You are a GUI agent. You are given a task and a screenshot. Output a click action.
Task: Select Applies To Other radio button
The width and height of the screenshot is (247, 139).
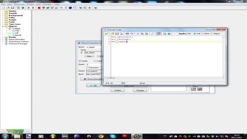point(203,34)
